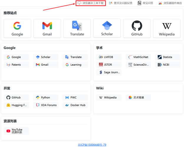The height and width of the screenshot is (147, 184).
Task: Open the Hugging Face shortcut
Action: pos(16,105)
